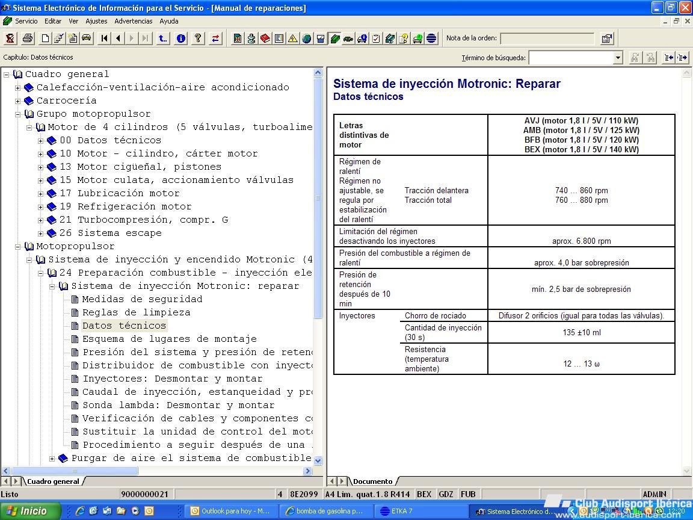The height and width of the screenshot is (520, 693).
Task: Click tree panel horizontal scroll-right arrow
Action: coord(308,471)
